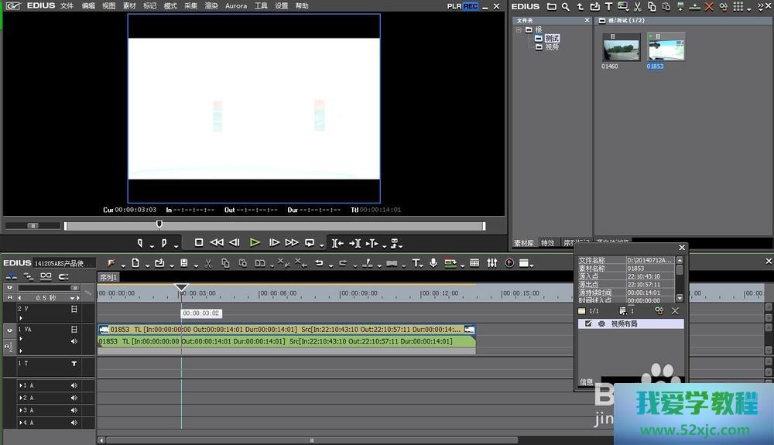Select the 视频 folder in bin tree
The width and height of the screenshot is (774, 445).
(551, 47)
